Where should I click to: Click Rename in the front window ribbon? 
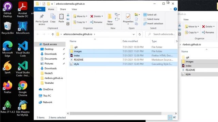pos(96,22)
